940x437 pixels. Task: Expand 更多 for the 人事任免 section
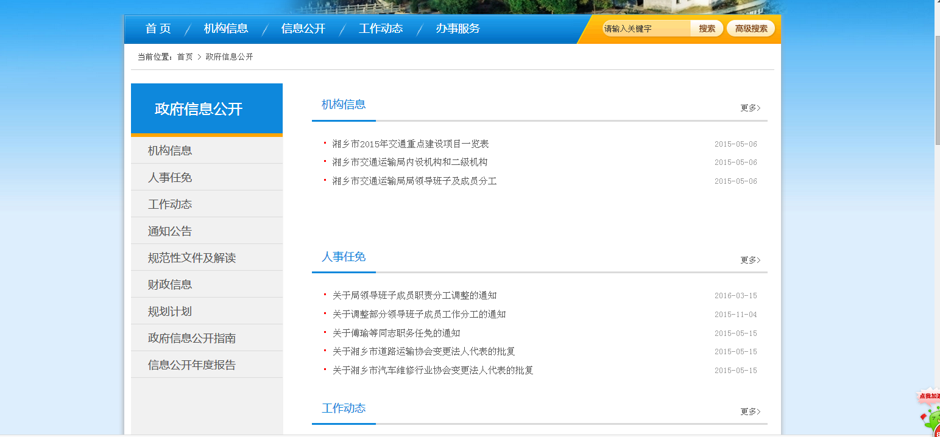click(x=750, y=260)
